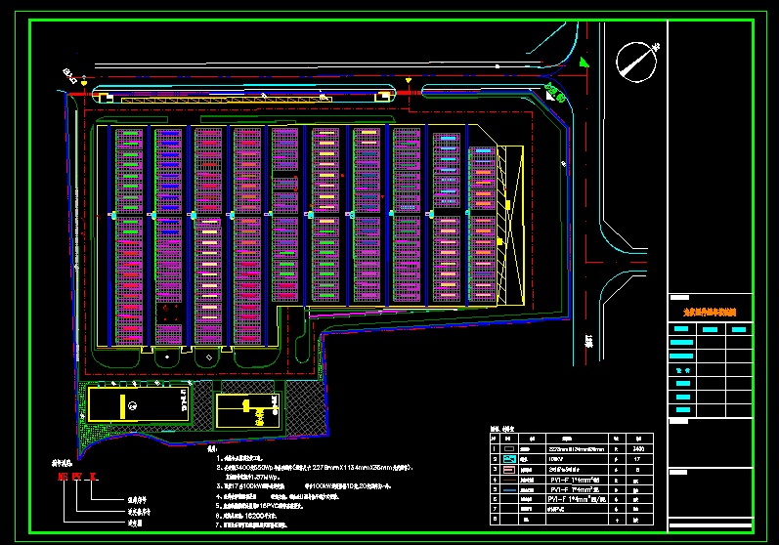Select the yellow hatched canopy strip along the top road
This screenshot has height=545, width=779.
tap(227, 100)
